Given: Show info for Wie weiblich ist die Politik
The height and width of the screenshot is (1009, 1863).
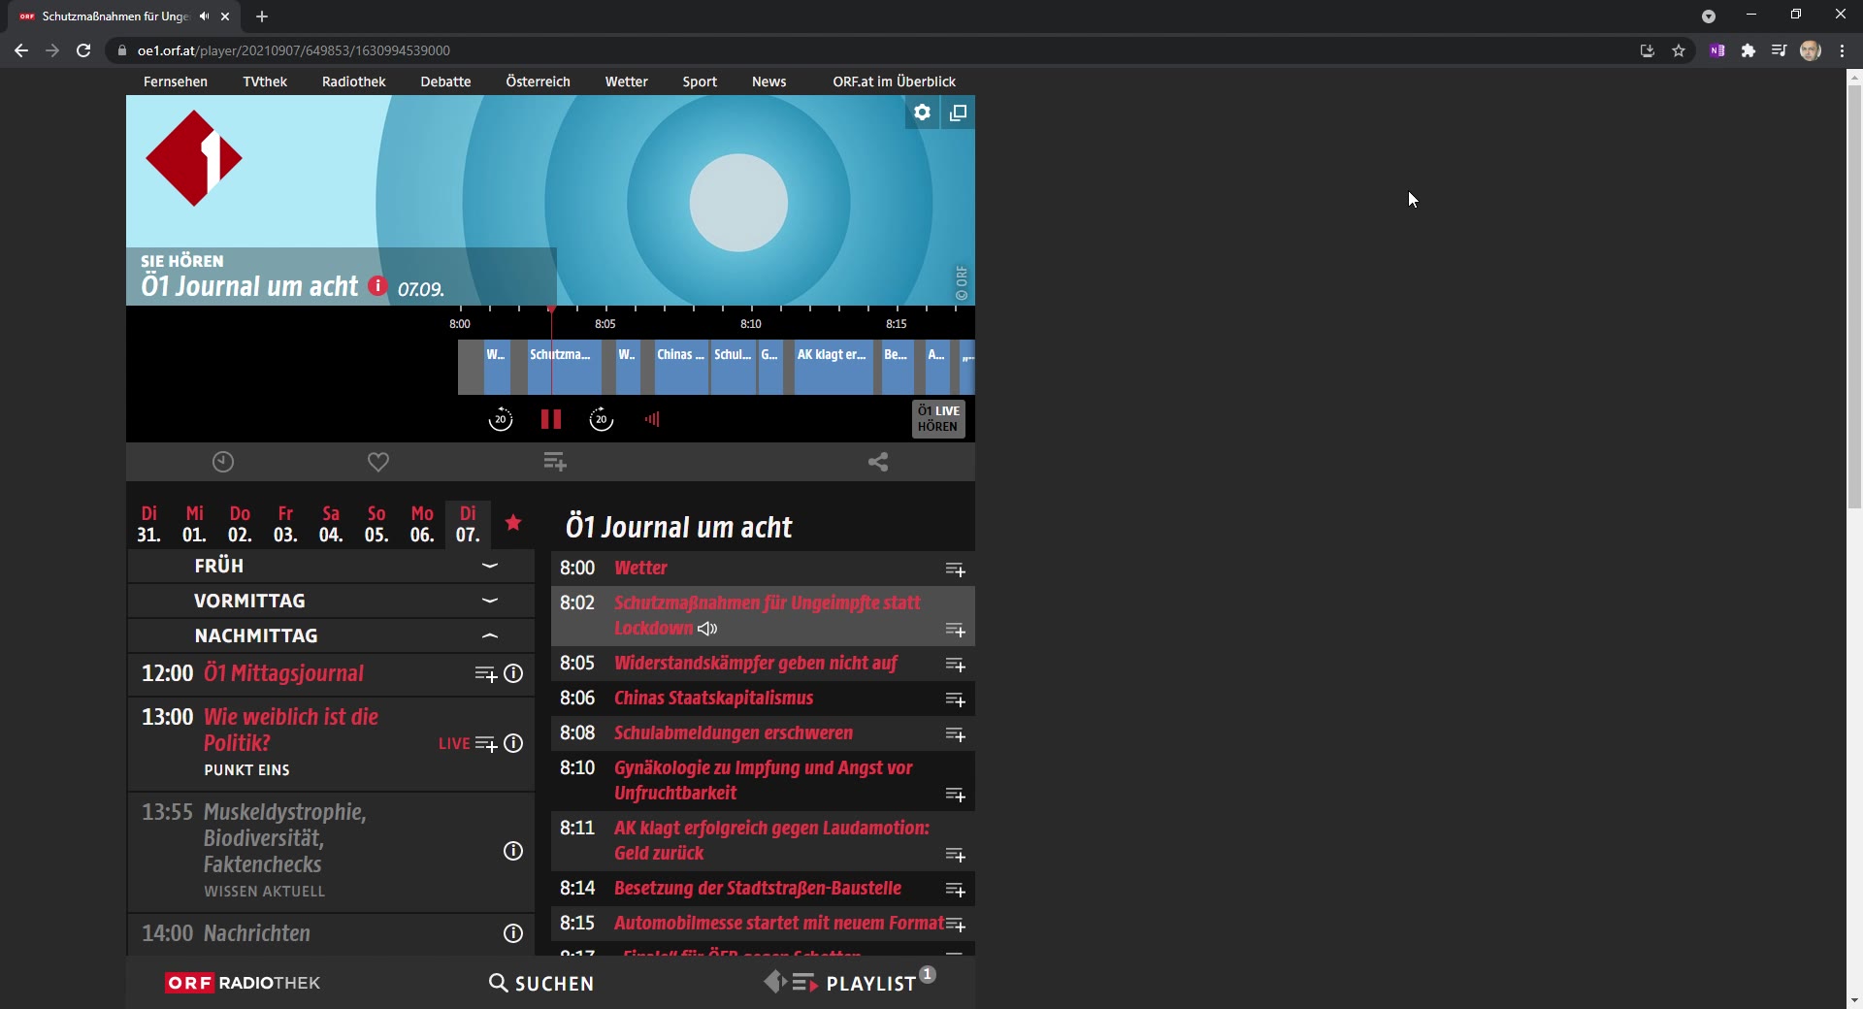Looking at the screenshot, I should [x=513, y=743].
